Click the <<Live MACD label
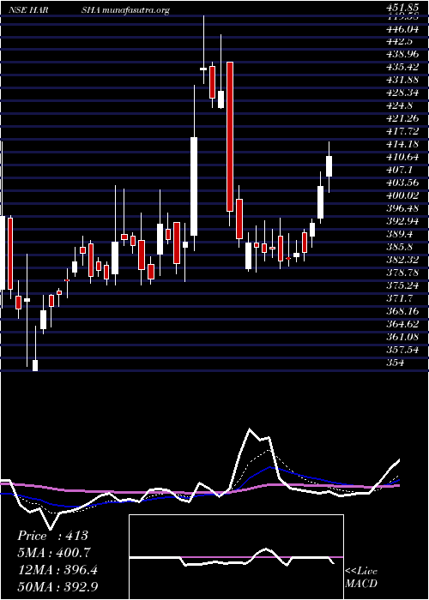 click(x=361, y=578)
